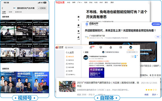Click the Toutiao headline about 免电池 smart switch
The height and width of the screenshot is (101, 162).
(116, 14)
